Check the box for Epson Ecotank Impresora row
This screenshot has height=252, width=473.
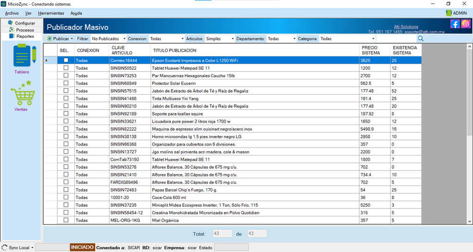pos(66,60)
